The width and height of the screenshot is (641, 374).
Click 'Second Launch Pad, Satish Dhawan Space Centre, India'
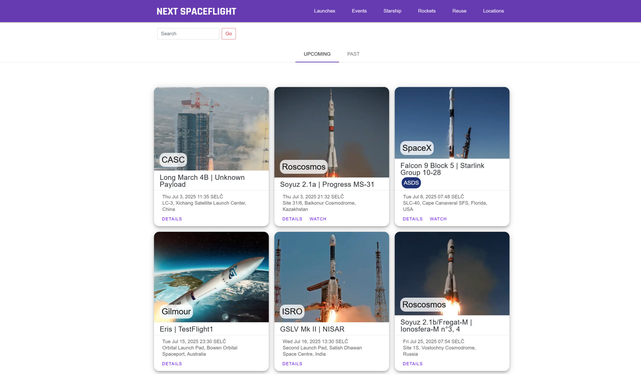click(322, 351)
